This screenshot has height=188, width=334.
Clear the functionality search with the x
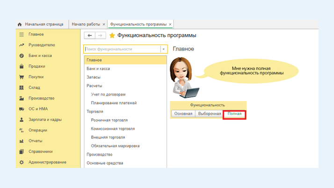[163, 49]
